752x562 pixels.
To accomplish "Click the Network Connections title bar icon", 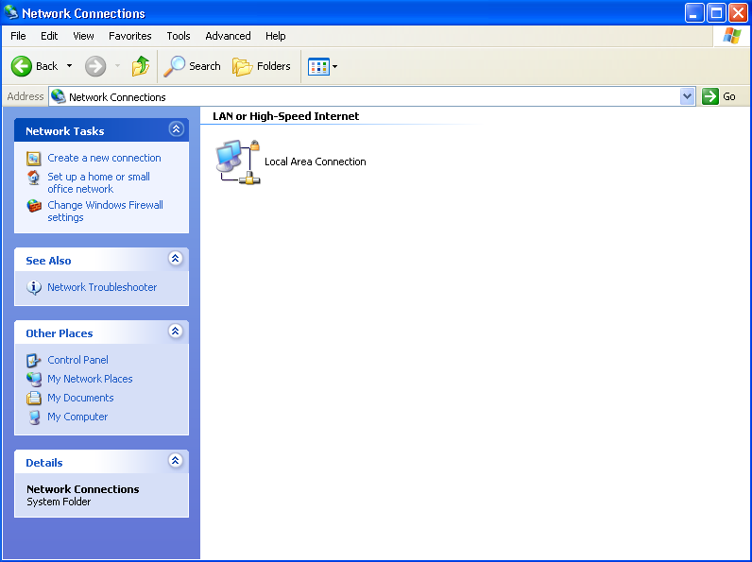I will pos(10,12).
